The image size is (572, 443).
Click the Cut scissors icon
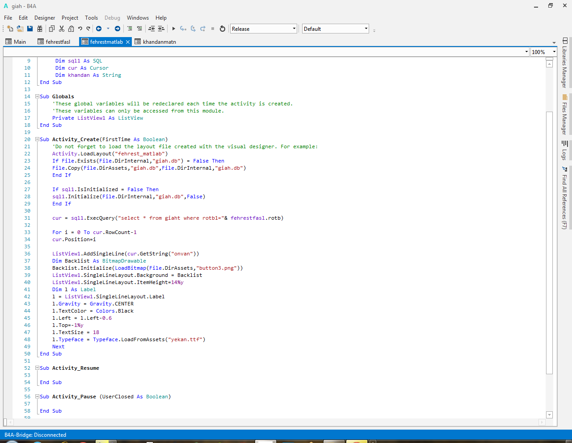pos(61,29)
